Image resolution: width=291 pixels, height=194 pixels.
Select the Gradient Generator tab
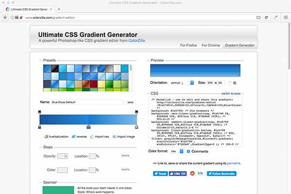(240, 45)
